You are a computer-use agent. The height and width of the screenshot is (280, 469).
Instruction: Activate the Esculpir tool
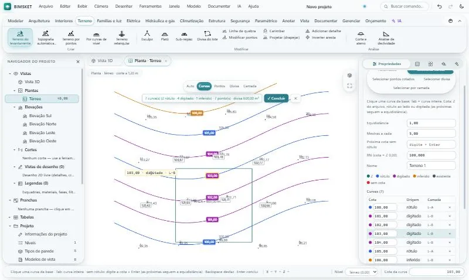point(147,36)
